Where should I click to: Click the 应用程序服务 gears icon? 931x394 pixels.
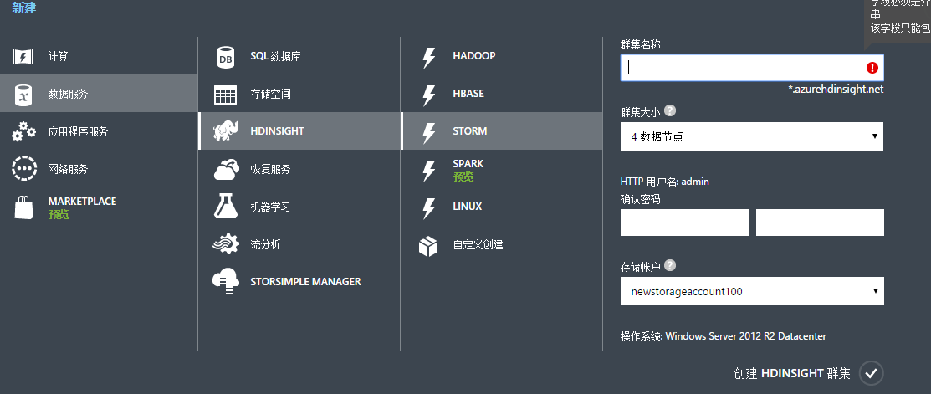pos(23,131)
